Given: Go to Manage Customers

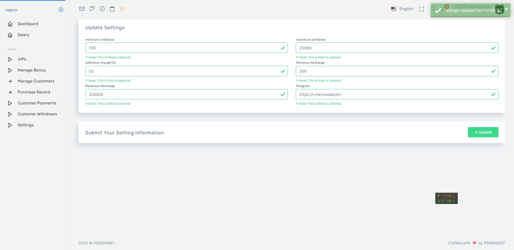Looking at the screenshot, I should 36,81.
